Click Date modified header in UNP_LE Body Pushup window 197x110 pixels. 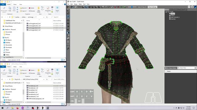click(x=57, y=83)
